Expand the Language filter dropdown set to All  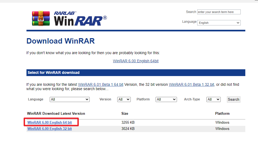(70, 99)
